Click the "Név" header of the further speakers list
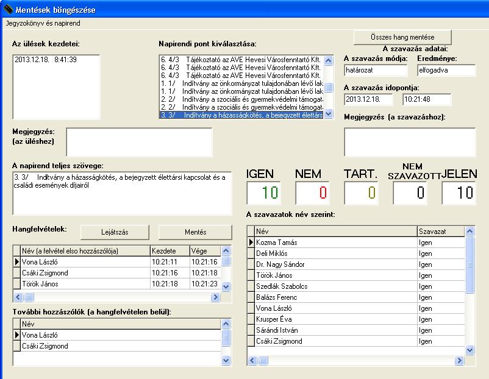The image size is (489, 379). coord(121,324)
